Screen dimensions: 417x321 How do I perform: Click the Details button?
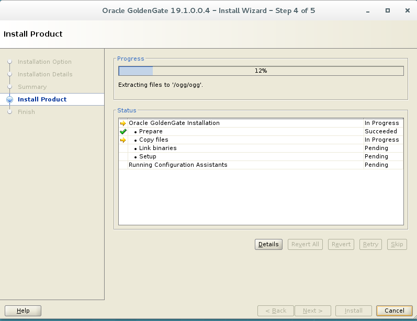268,244
